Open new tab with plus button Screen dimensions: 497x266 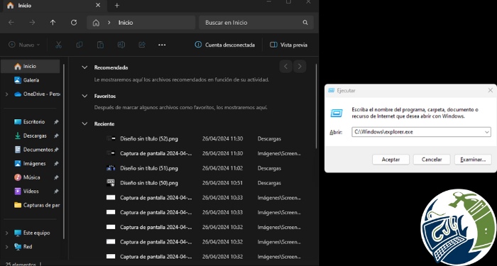point(117,6)
